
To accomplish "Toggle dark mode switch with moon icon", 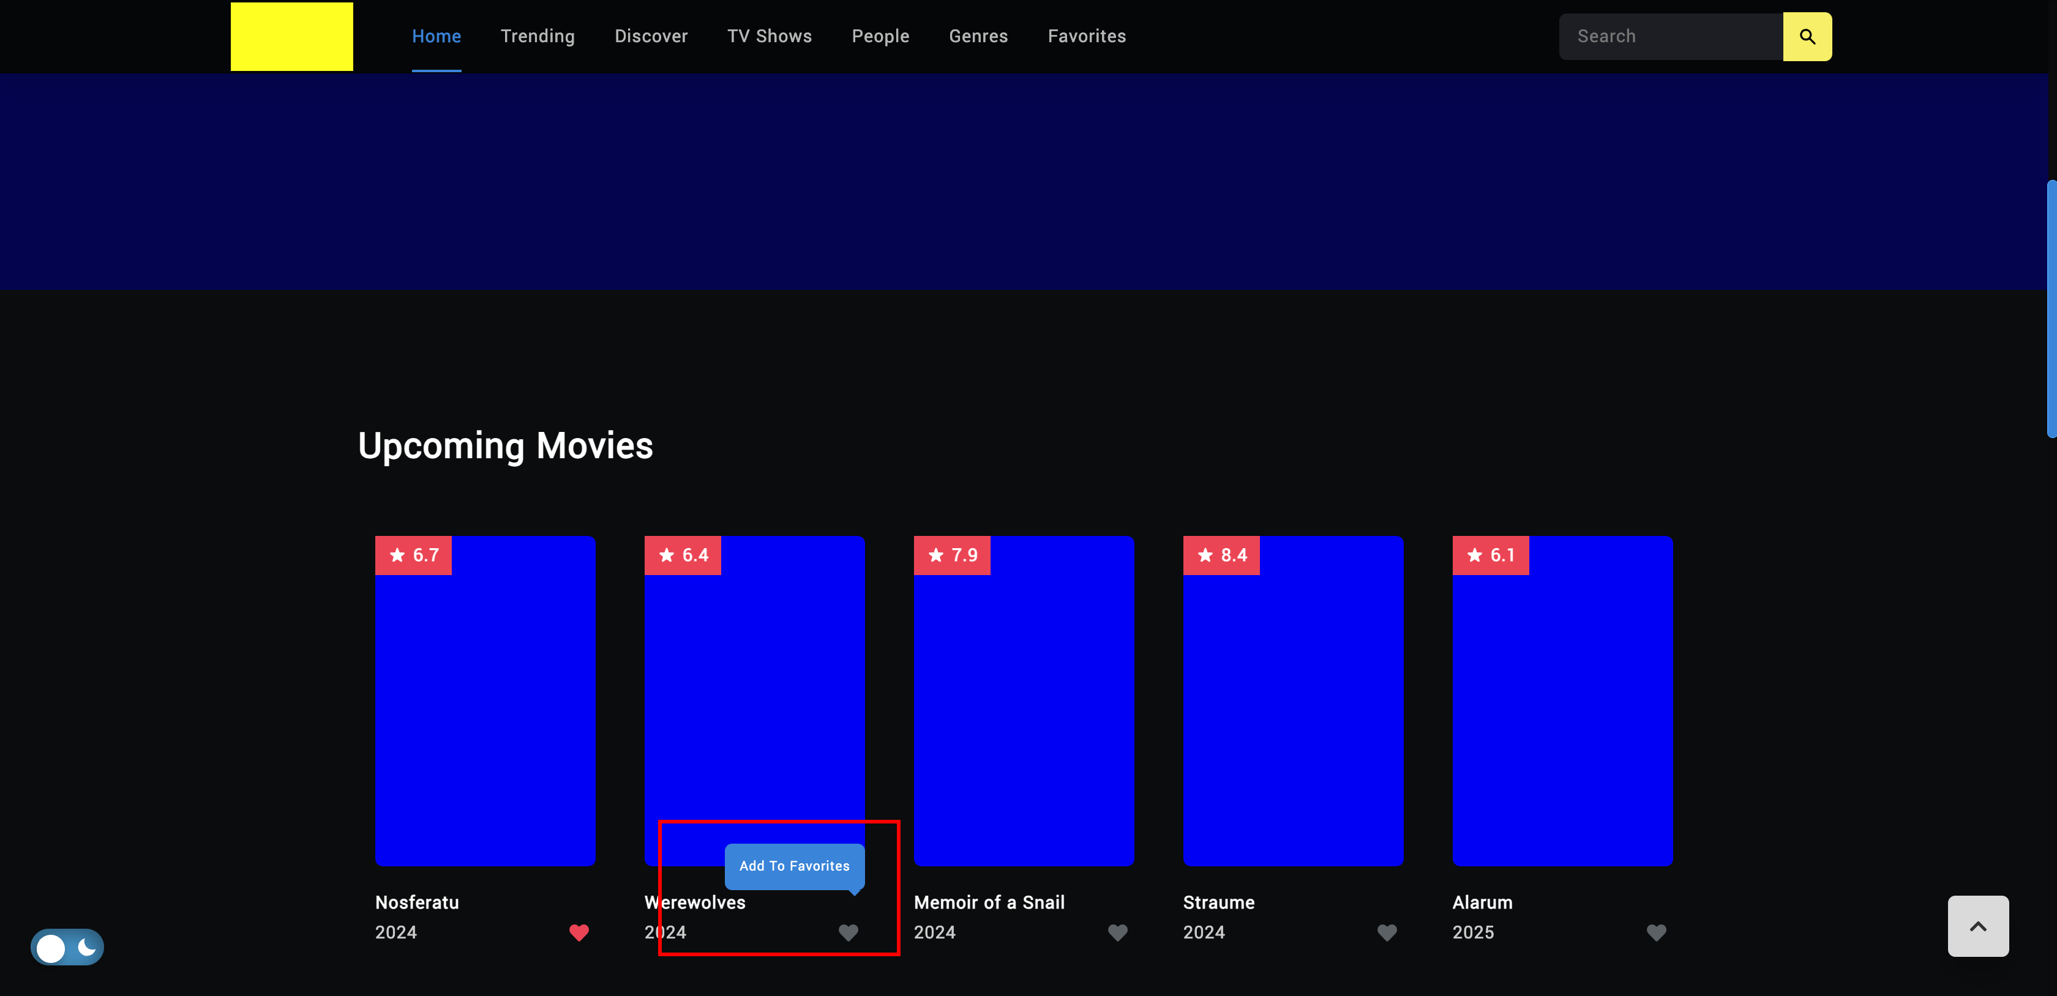I will [67, 947].
